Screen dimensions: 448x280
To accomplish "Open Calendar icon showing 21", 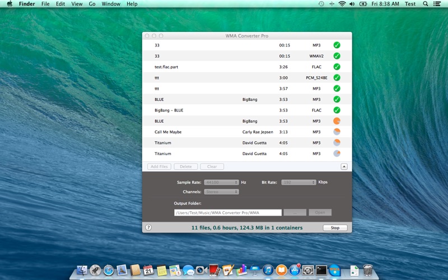I will pyautogui.click(x=148, y=270).
